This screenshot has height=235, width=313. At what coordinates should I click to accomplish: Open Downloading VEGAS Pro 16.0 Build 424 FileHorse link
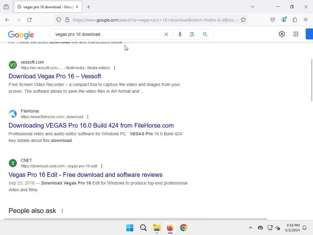tap(91, 125)
